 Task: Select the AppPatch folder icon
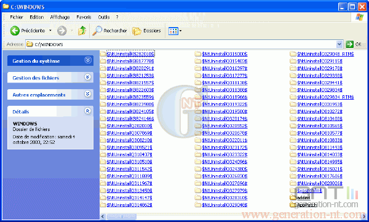tap(293, 205)
